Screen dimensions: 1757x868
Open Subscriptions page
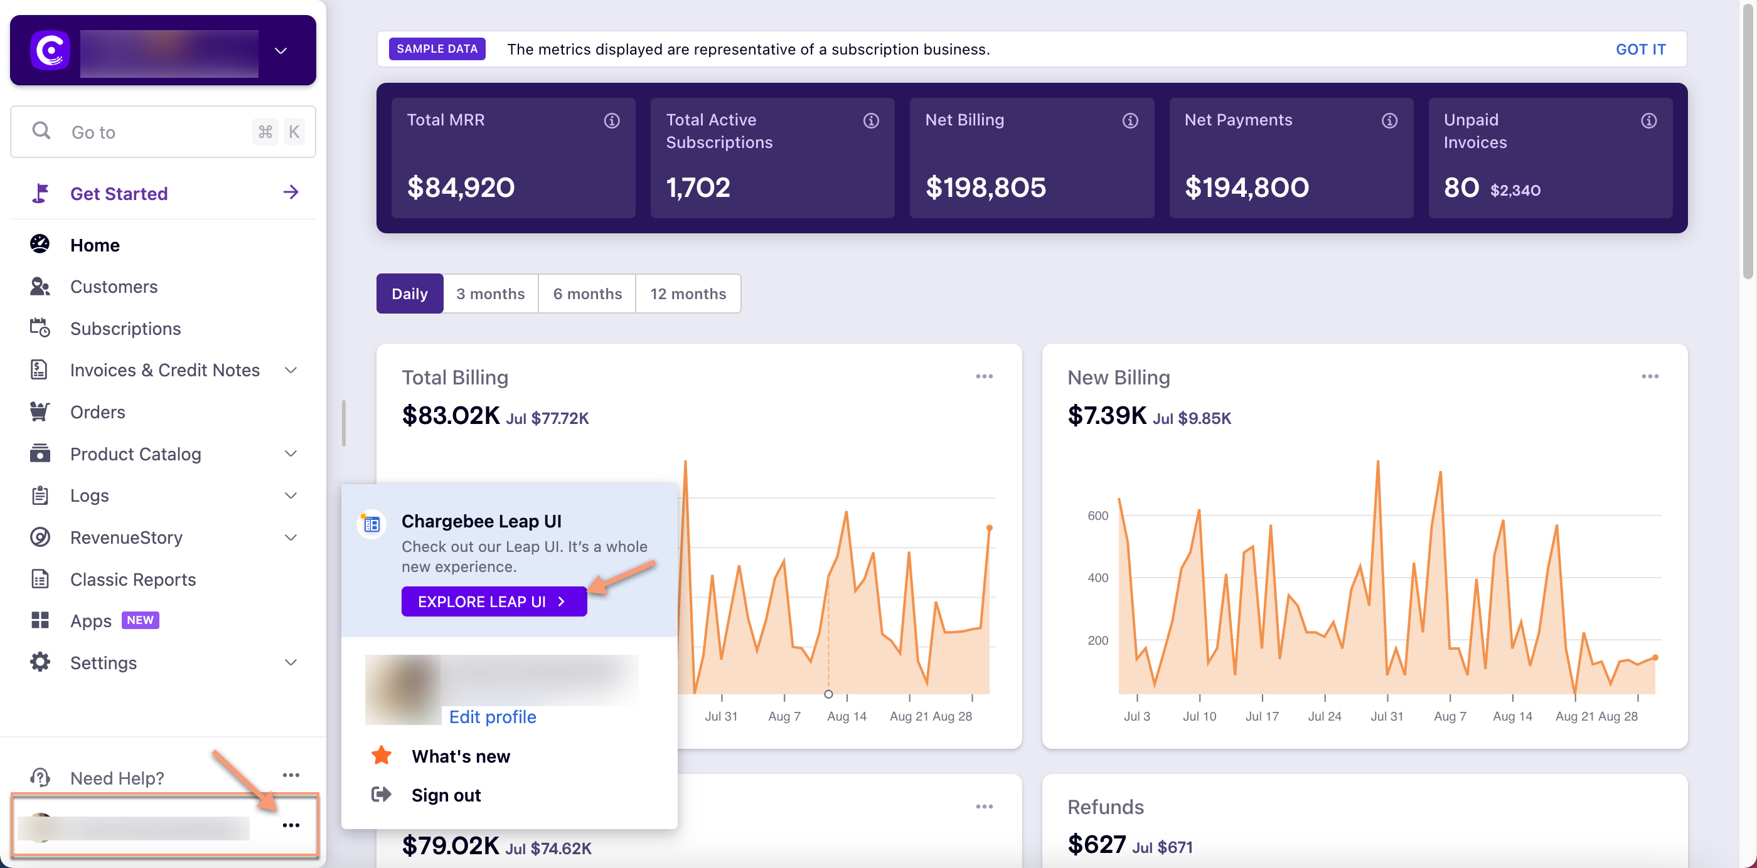point(125,329)
